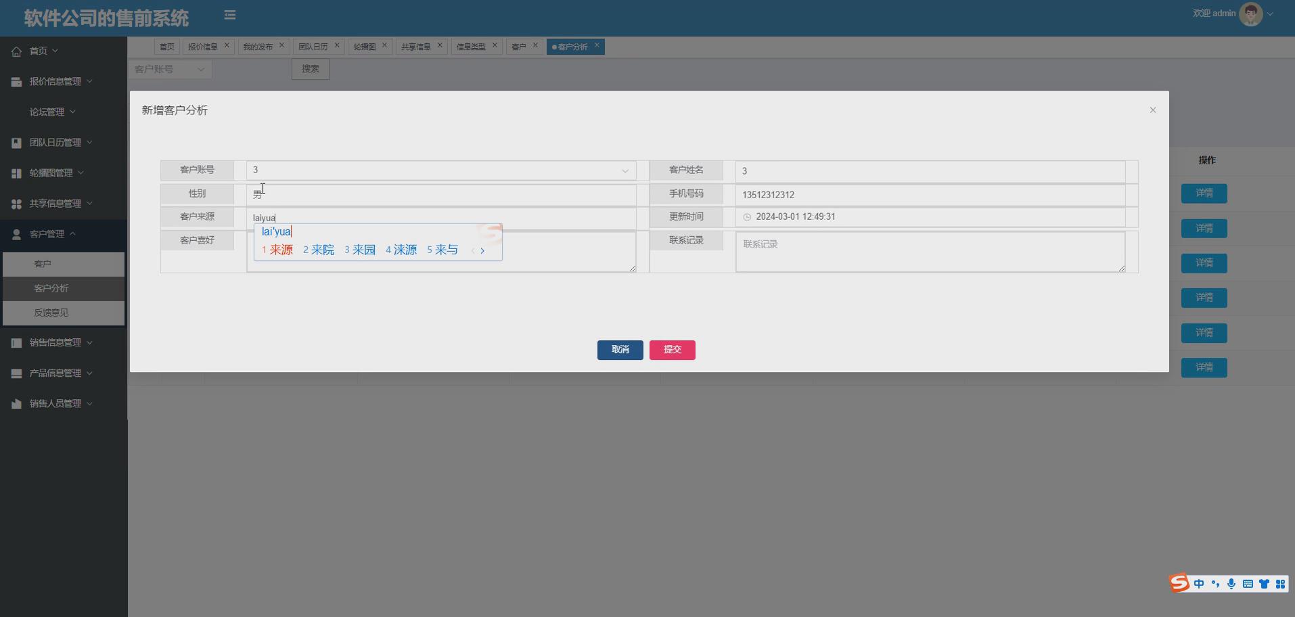Click the 取消 cancel button

point(620,350)
